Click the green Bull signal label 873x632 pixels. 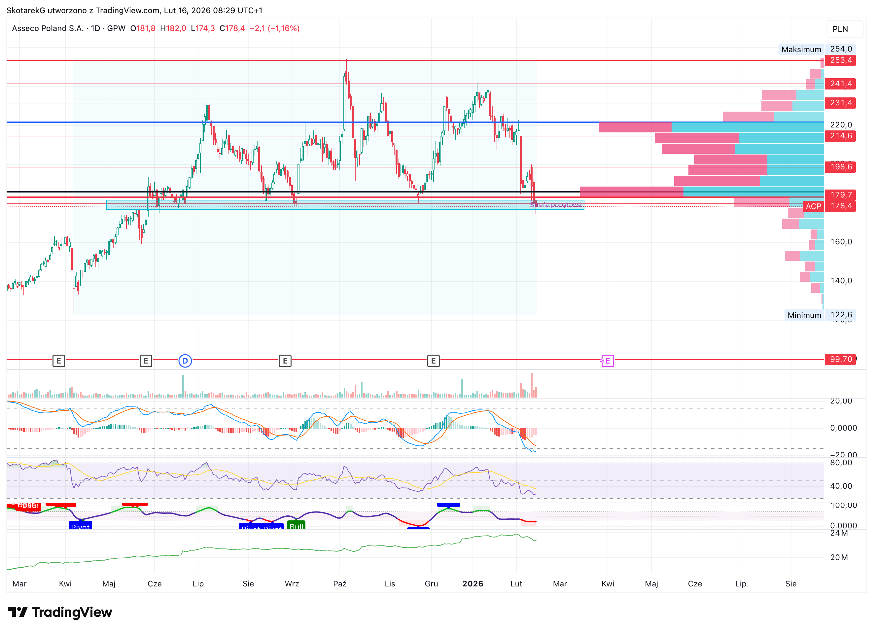[296, 525]
